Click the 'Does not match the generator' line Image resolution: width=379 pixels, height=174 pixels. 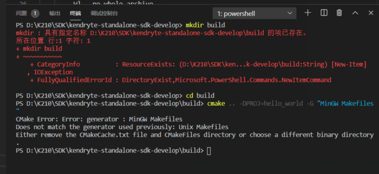(x=122, y=127)
